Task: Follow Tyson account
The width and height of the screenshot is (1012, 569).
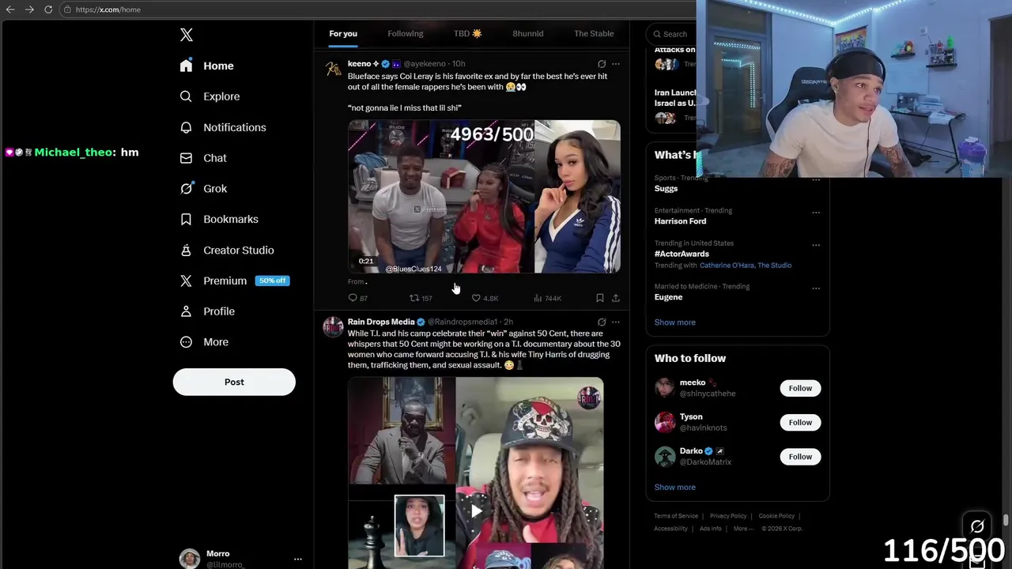Action: (x=800, y=422)
